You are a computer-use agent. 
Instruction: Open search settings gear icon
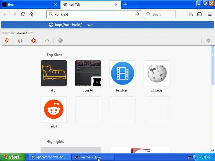pyautogui.click(x=208, y=41)
